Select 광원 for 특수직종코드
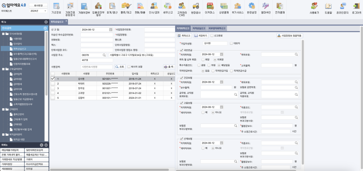This screenshot has width=363, height=171. tap(199, 65)
